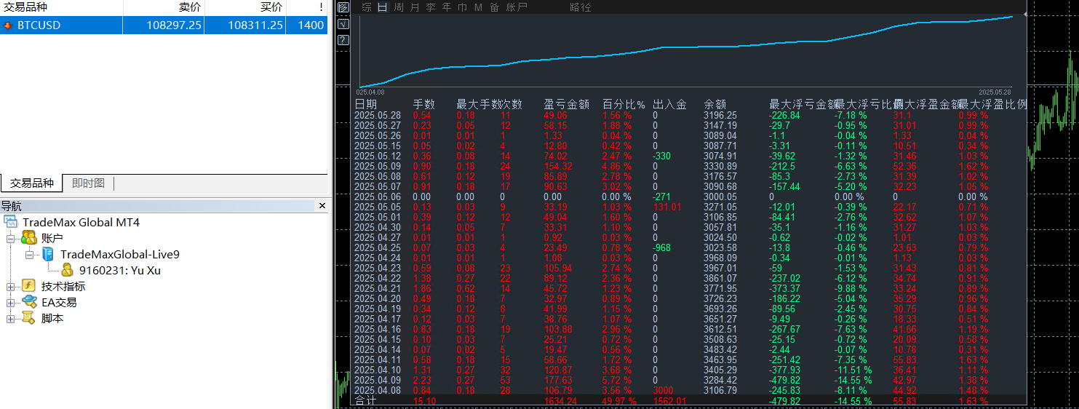
Task: Collapse the TradeMaxGlobal-Live9 node
Action: click(30, 254)
